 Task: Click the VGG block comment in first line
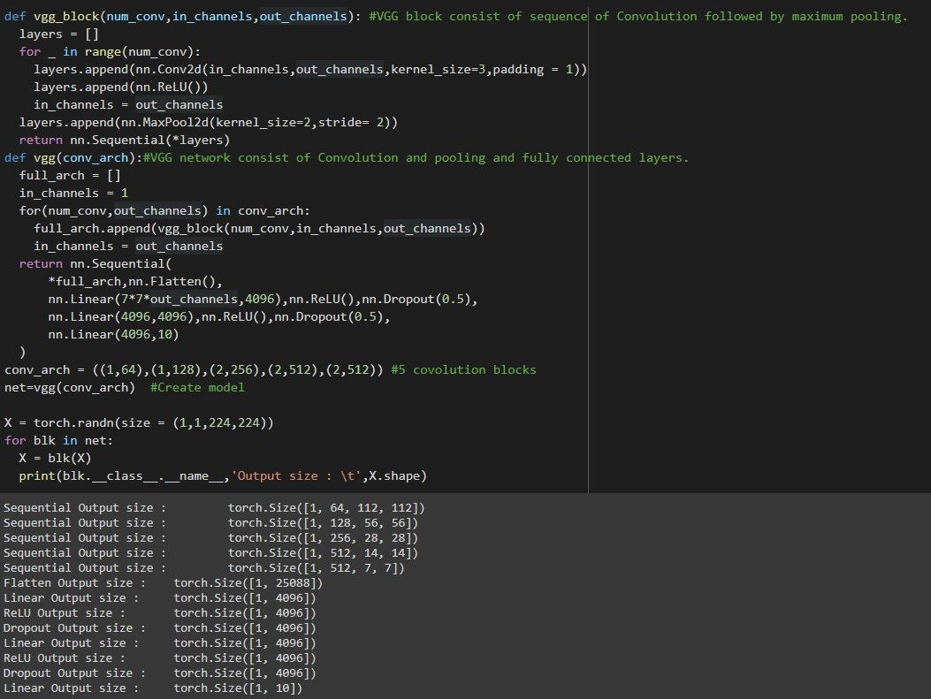click(638, 16)
